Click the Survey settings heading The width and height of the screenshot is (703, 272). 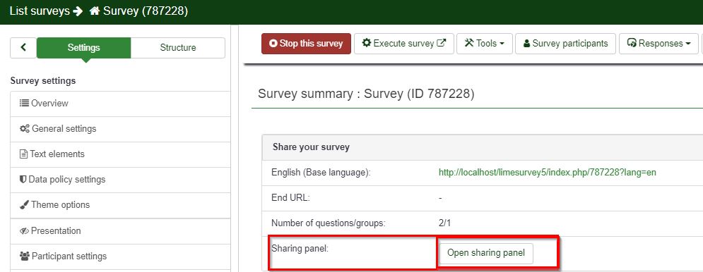point(43,81)
